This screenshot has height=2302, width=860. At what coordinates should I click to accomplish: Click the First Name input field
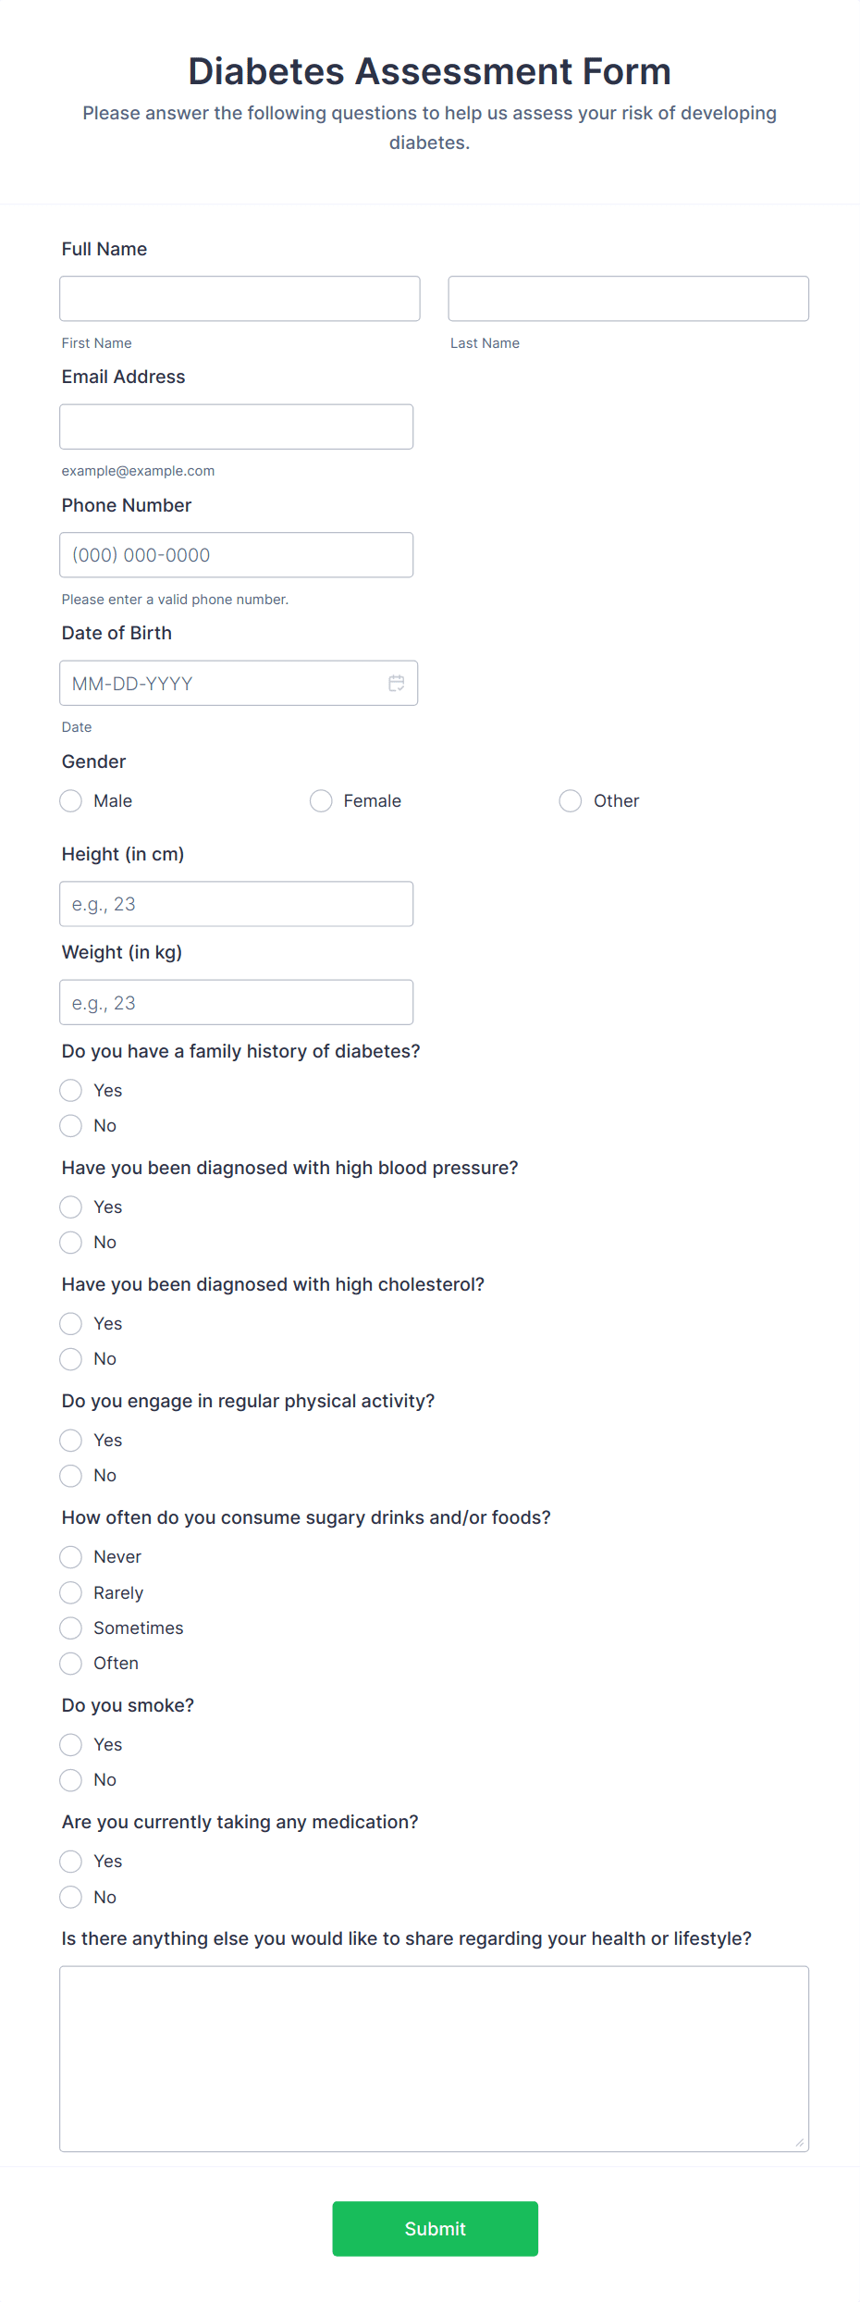(x=240, y=298)
